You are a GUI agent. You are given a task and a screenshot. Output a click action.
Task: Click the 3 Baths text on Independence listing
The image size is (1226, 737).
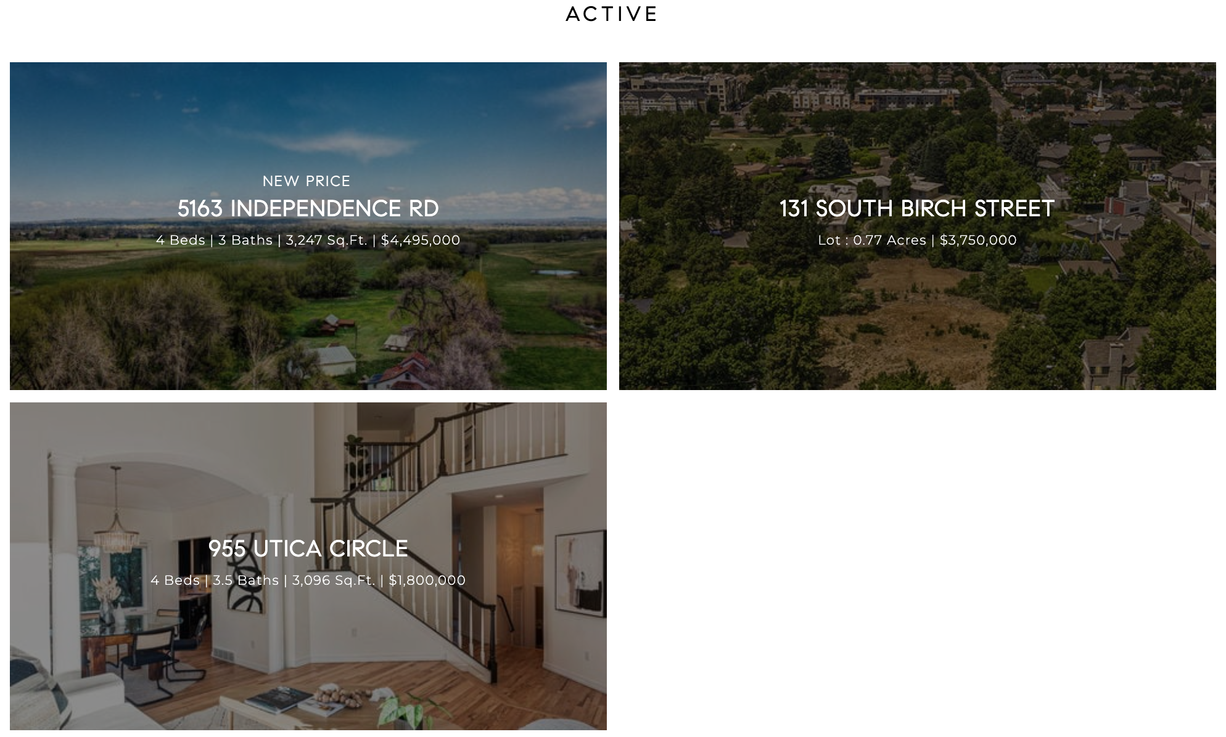tap(245, 240)
